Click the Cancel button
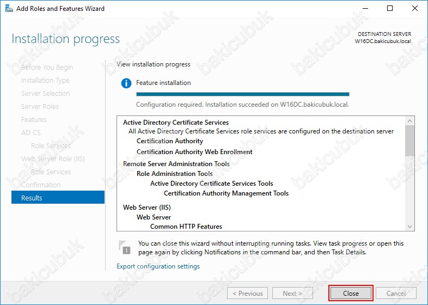 coord(396,293)
